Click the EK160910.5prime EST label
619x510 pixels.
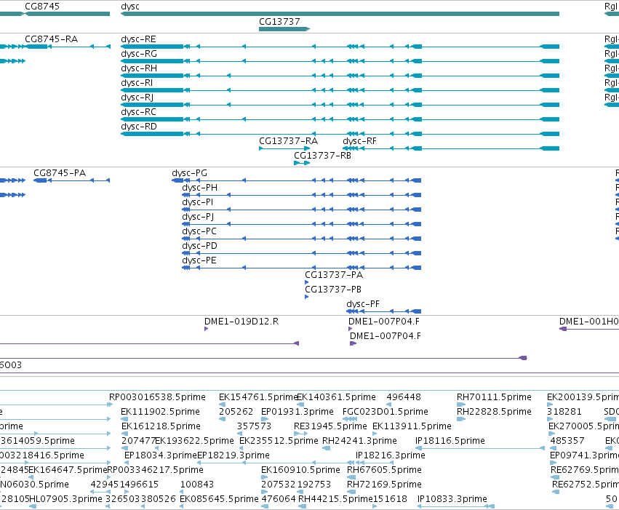(300, 470)
